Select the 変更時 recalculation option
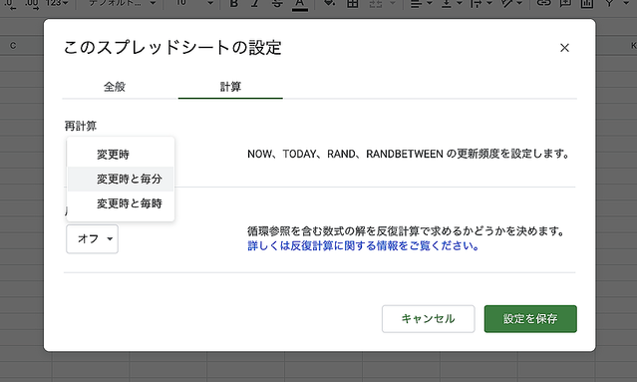 [121, 155]
